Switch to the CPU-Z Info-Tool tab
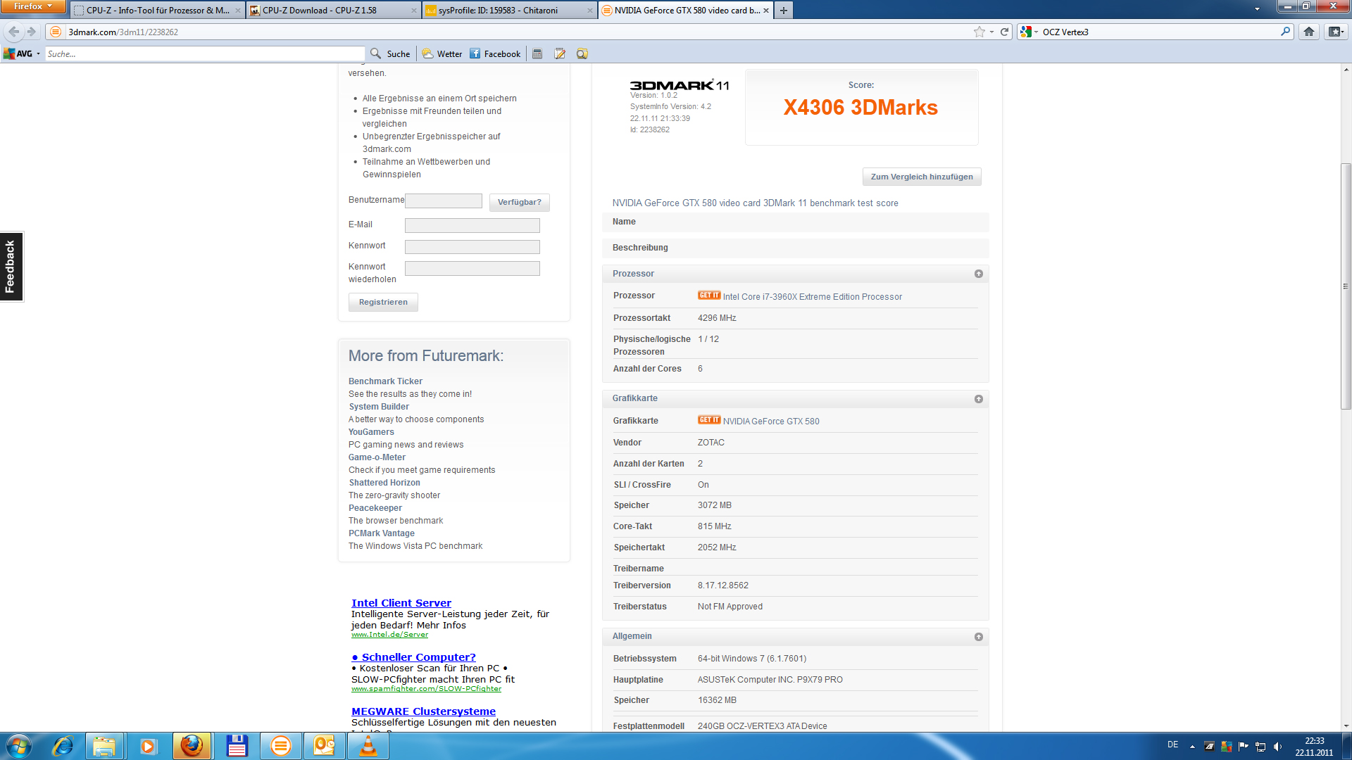 (x=158, y=10)
